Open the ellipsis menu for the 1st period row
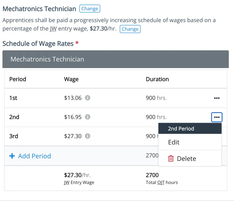Viewport: 234px width, 201px height. (217, 98)
